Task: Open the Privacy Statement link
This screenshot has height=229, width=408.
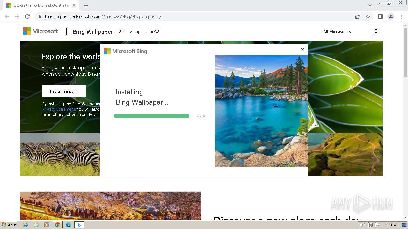Action: tap(59, 109)
